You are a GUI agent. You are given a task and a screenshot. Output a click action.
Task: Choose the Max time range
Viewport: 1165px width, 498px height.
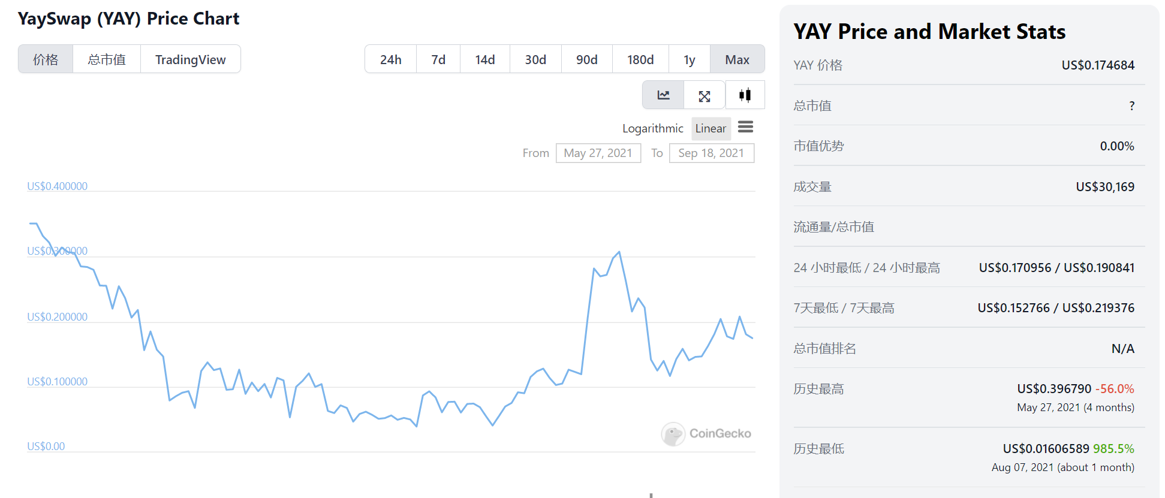point(737,59)
